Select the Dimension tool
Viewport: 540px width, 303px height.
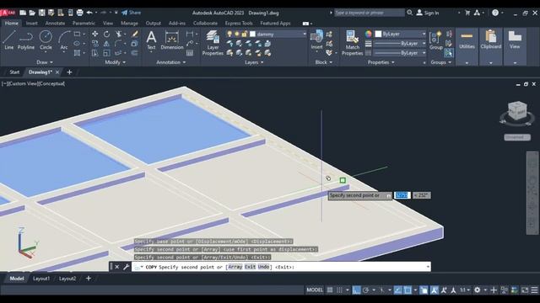pyautogui.click(x=171, y=40)
